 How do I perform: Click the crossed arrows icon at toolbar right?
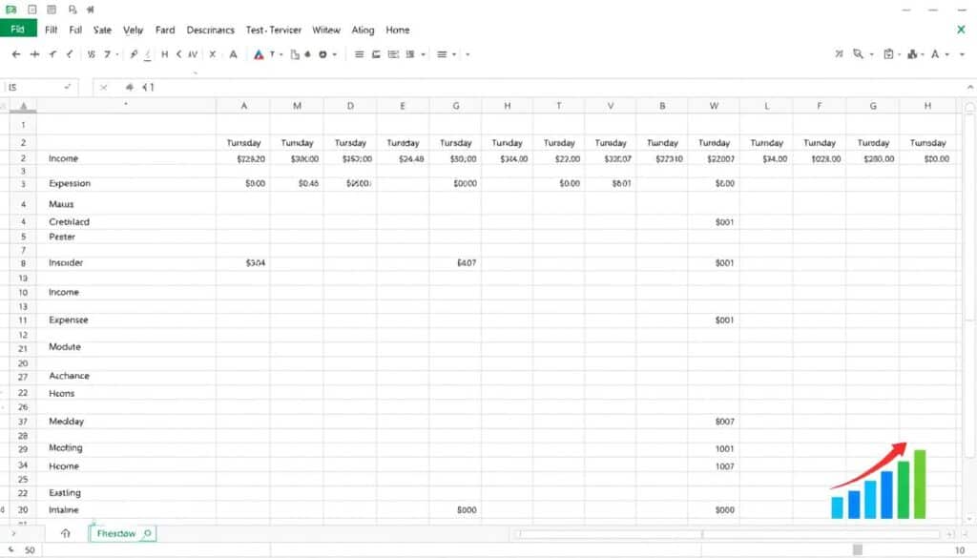(839, 54)
